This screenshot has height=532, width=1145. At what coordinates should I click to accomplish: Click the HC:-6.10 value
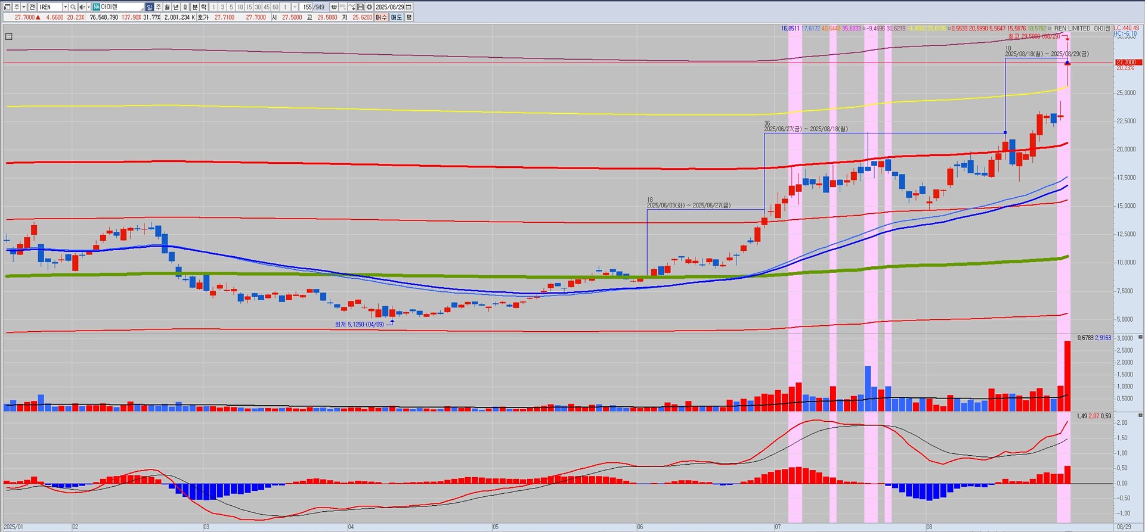click(x=1125, y=34)
